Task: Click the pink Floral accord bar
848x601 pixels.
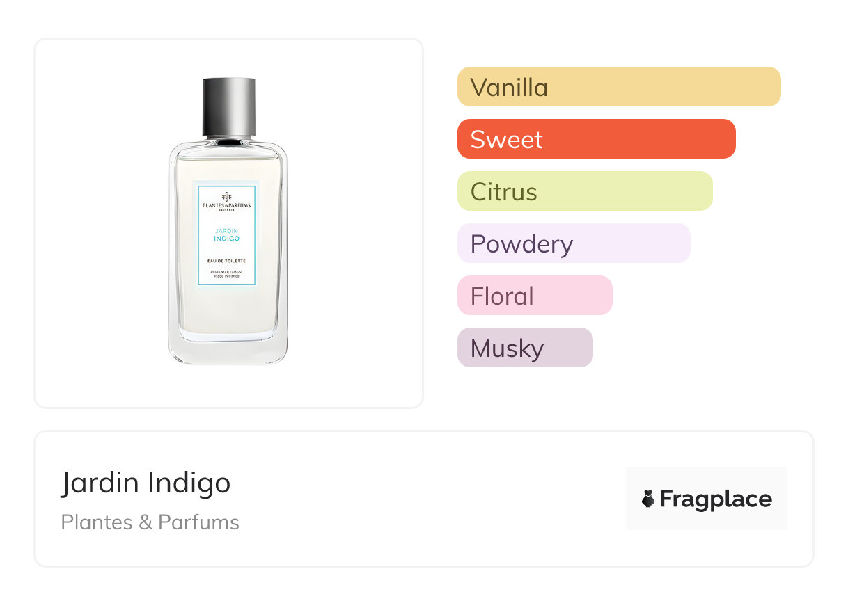Action: 534,296
